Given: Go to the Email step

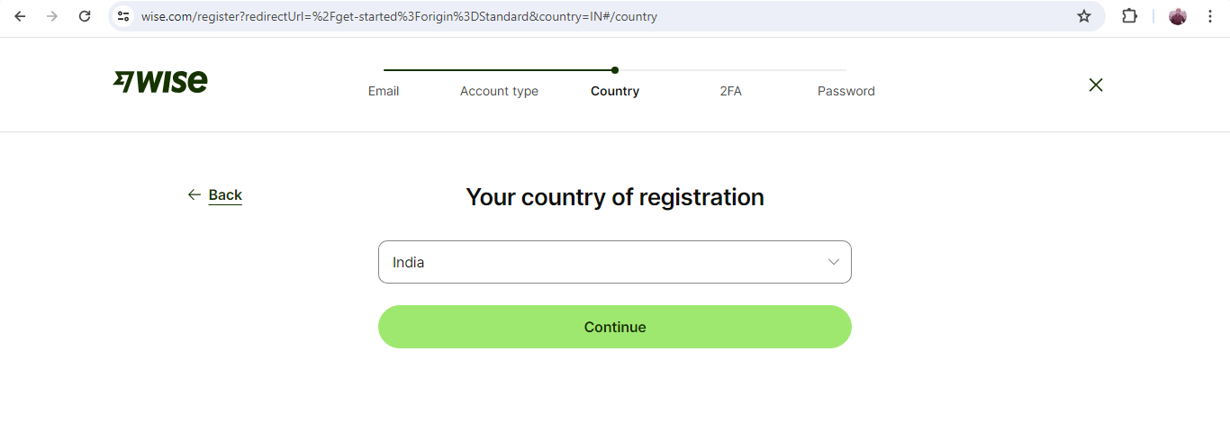Looking at the screenshot, I should (384, 91).
